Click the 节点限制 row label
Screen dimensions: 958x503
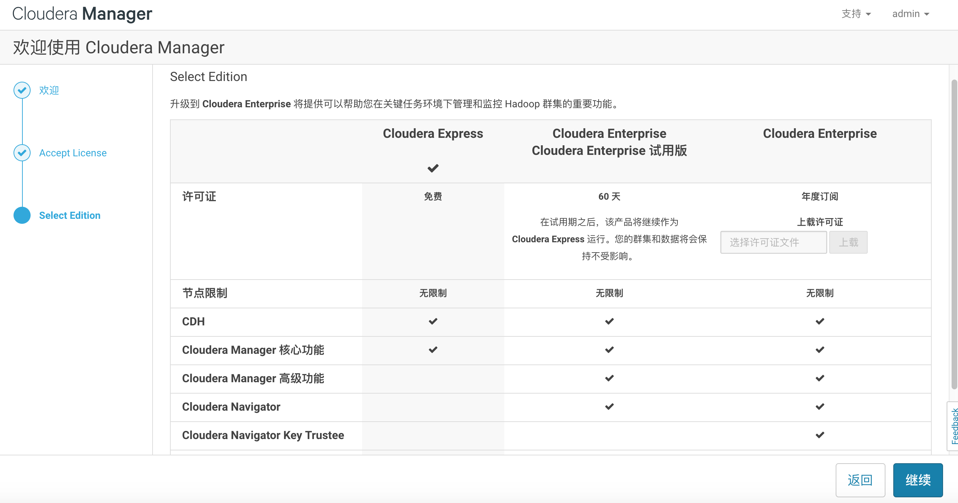coord(204,293)
